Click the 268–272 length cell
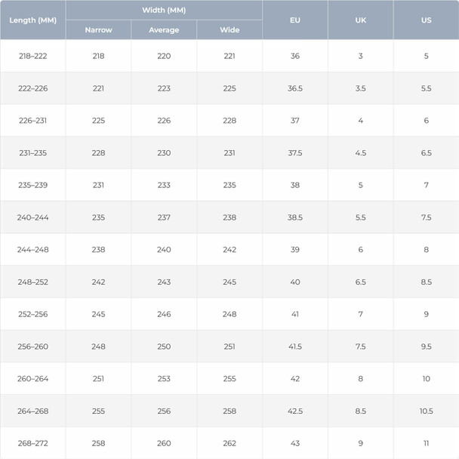 tap(32, 444)
